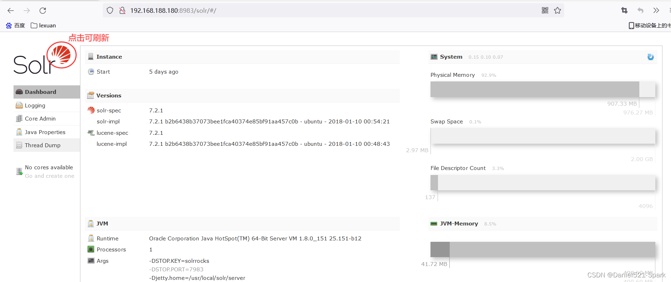Open Java Properties page
The width and height of the screenshot is (671, 282).
point(47,132)
